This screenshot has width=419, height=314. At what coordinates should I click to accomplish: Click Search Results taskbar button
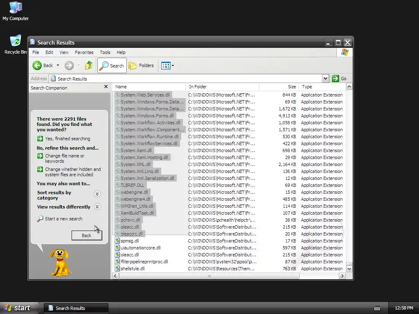point(76,308)
